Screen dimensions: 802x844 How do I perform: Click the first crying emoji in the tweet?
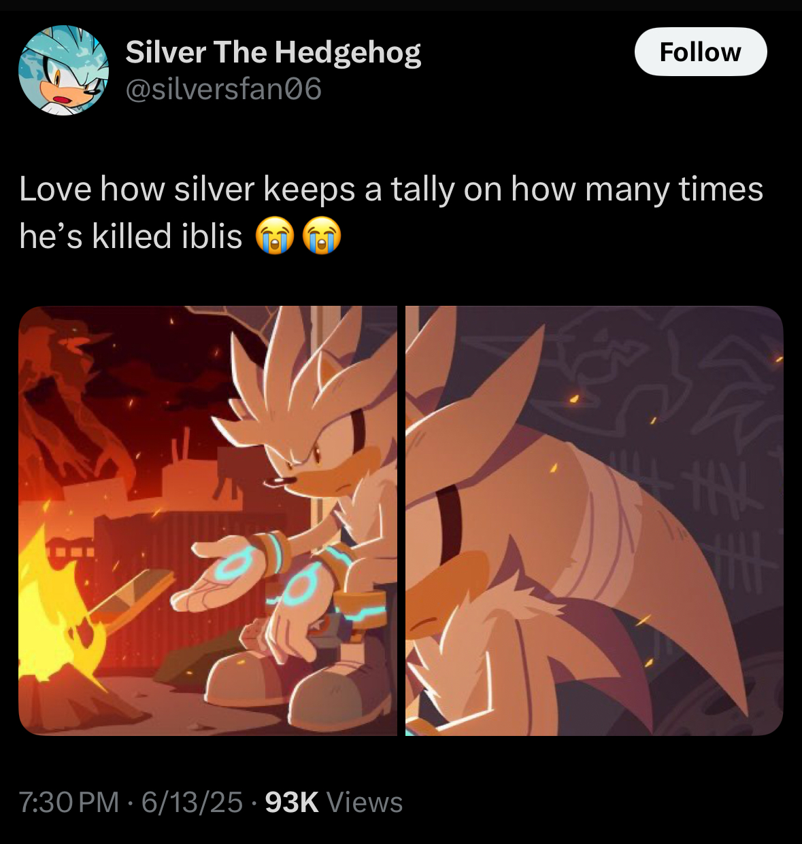point(274,236)
